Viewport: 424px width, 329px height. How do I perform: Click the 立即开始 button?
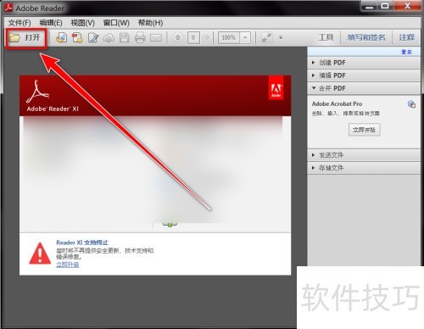[x=364, y=130]
